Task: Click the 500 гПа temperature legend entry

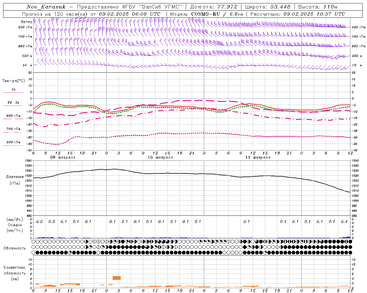Action: [13, 143]
